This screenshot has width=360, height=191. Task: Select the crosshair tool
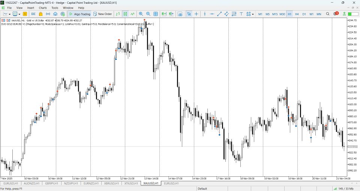[x=196, y=14]
